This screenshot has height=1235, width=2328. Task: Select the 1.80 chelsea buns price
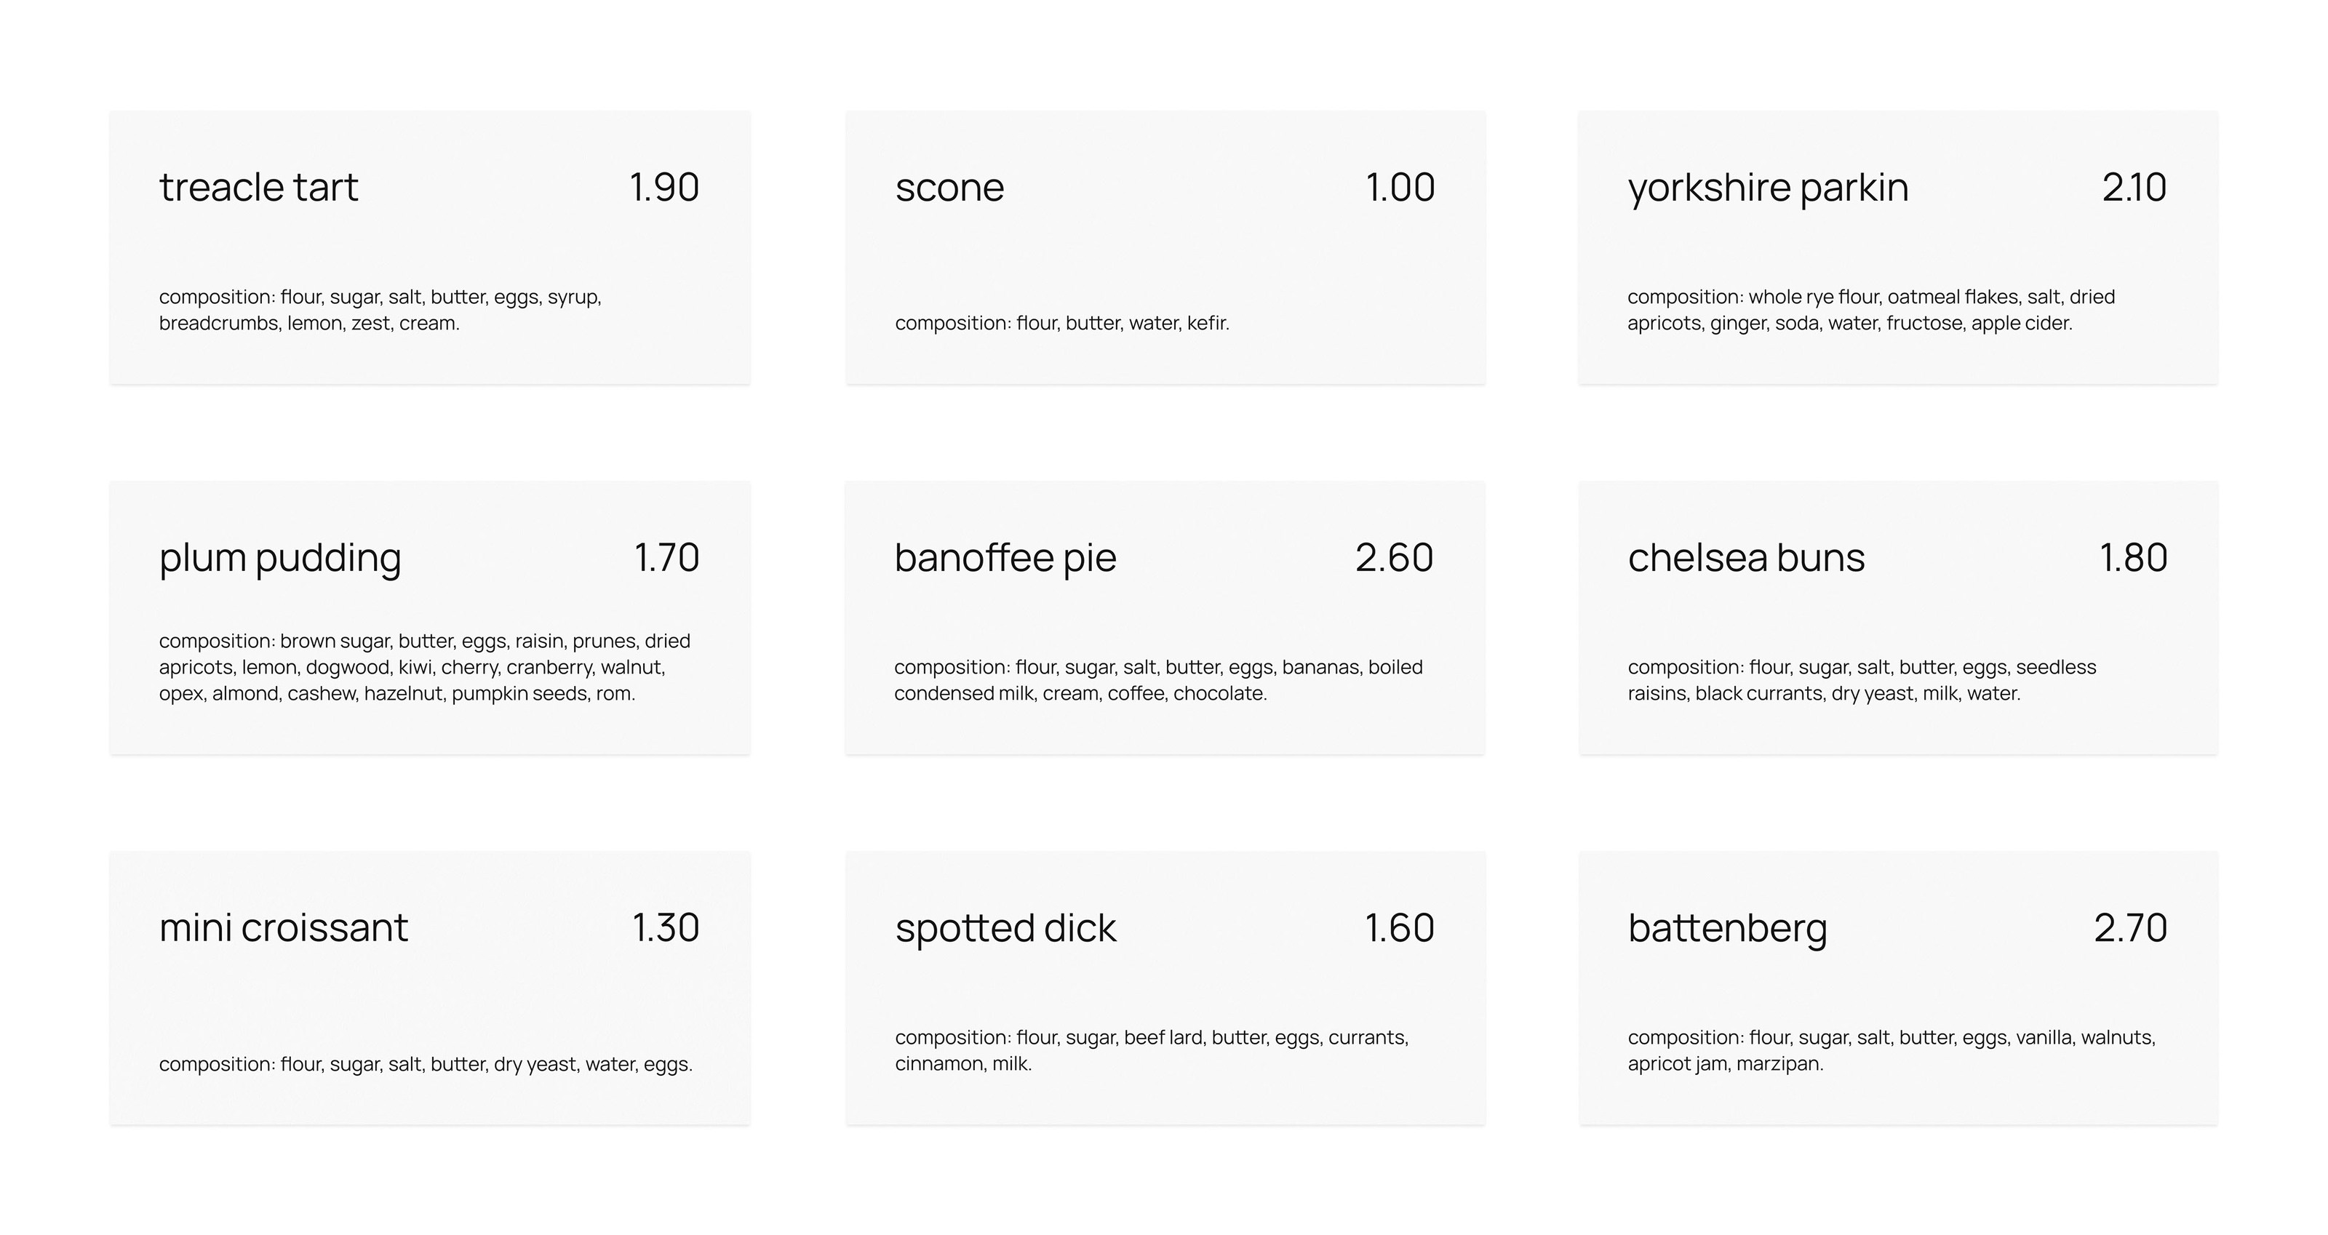[2133, 559]
